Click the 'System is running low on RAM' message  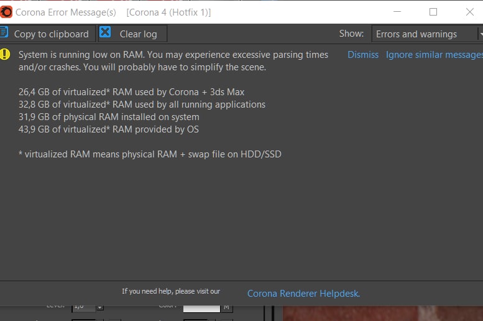(x=173, y=61)
